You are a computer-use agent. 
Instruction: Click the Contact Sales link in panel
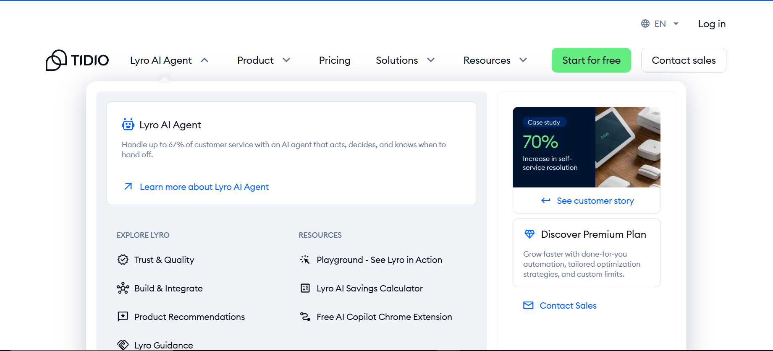click(568, 306)
